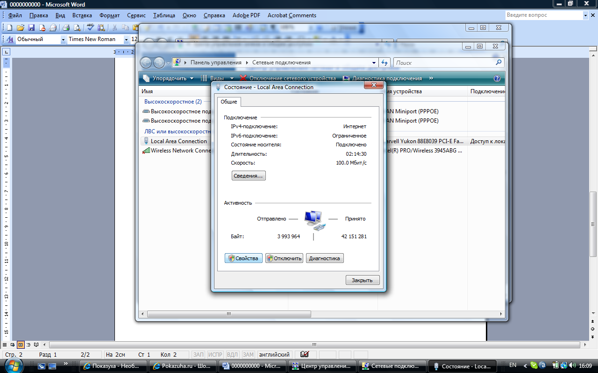Click the refresh icon beside address bar
598x373 pixels.
click(385, 62)
